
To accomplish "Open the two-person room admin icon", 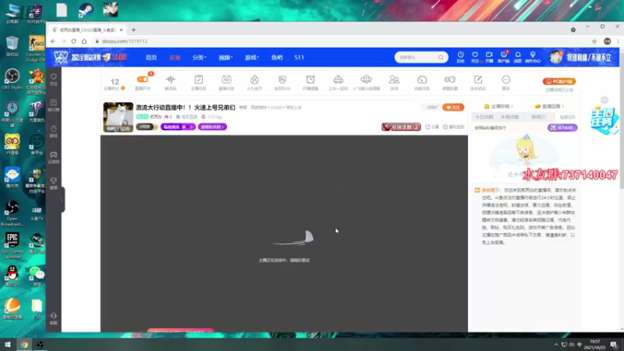I will point(394,80).
